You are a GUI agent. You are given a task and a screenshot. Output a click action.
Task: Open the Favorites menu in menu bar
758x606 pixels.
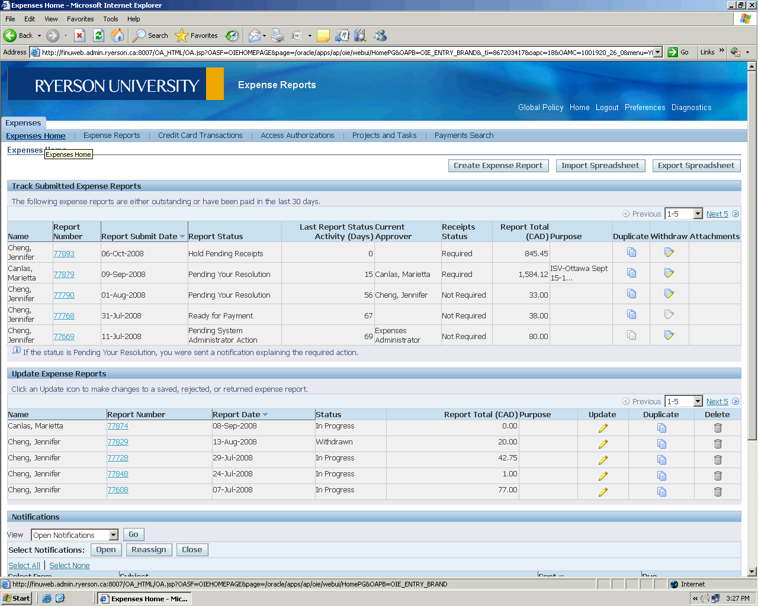[80, 19]
